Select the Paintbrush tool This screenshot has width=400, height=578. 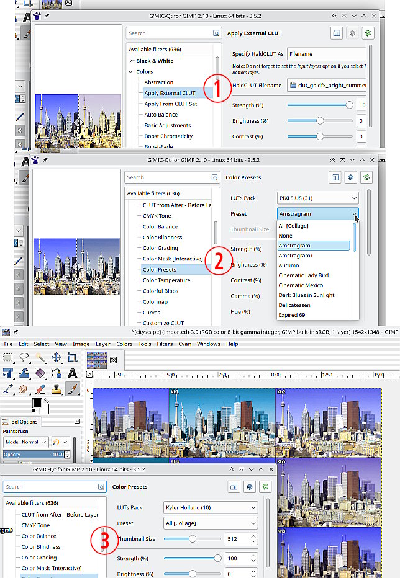pos(73,389)
